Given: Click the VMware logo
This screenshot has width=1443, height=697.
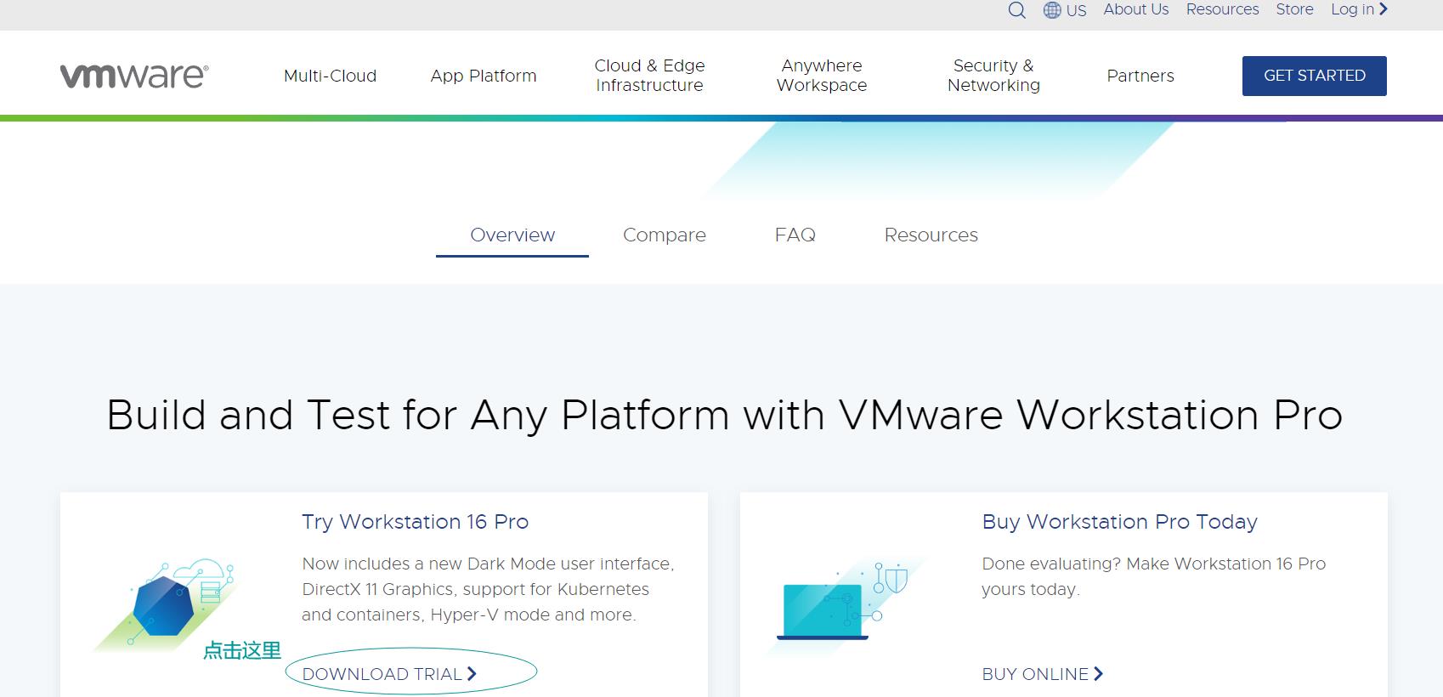Looking at the screenshot, I should pos(134,76).
